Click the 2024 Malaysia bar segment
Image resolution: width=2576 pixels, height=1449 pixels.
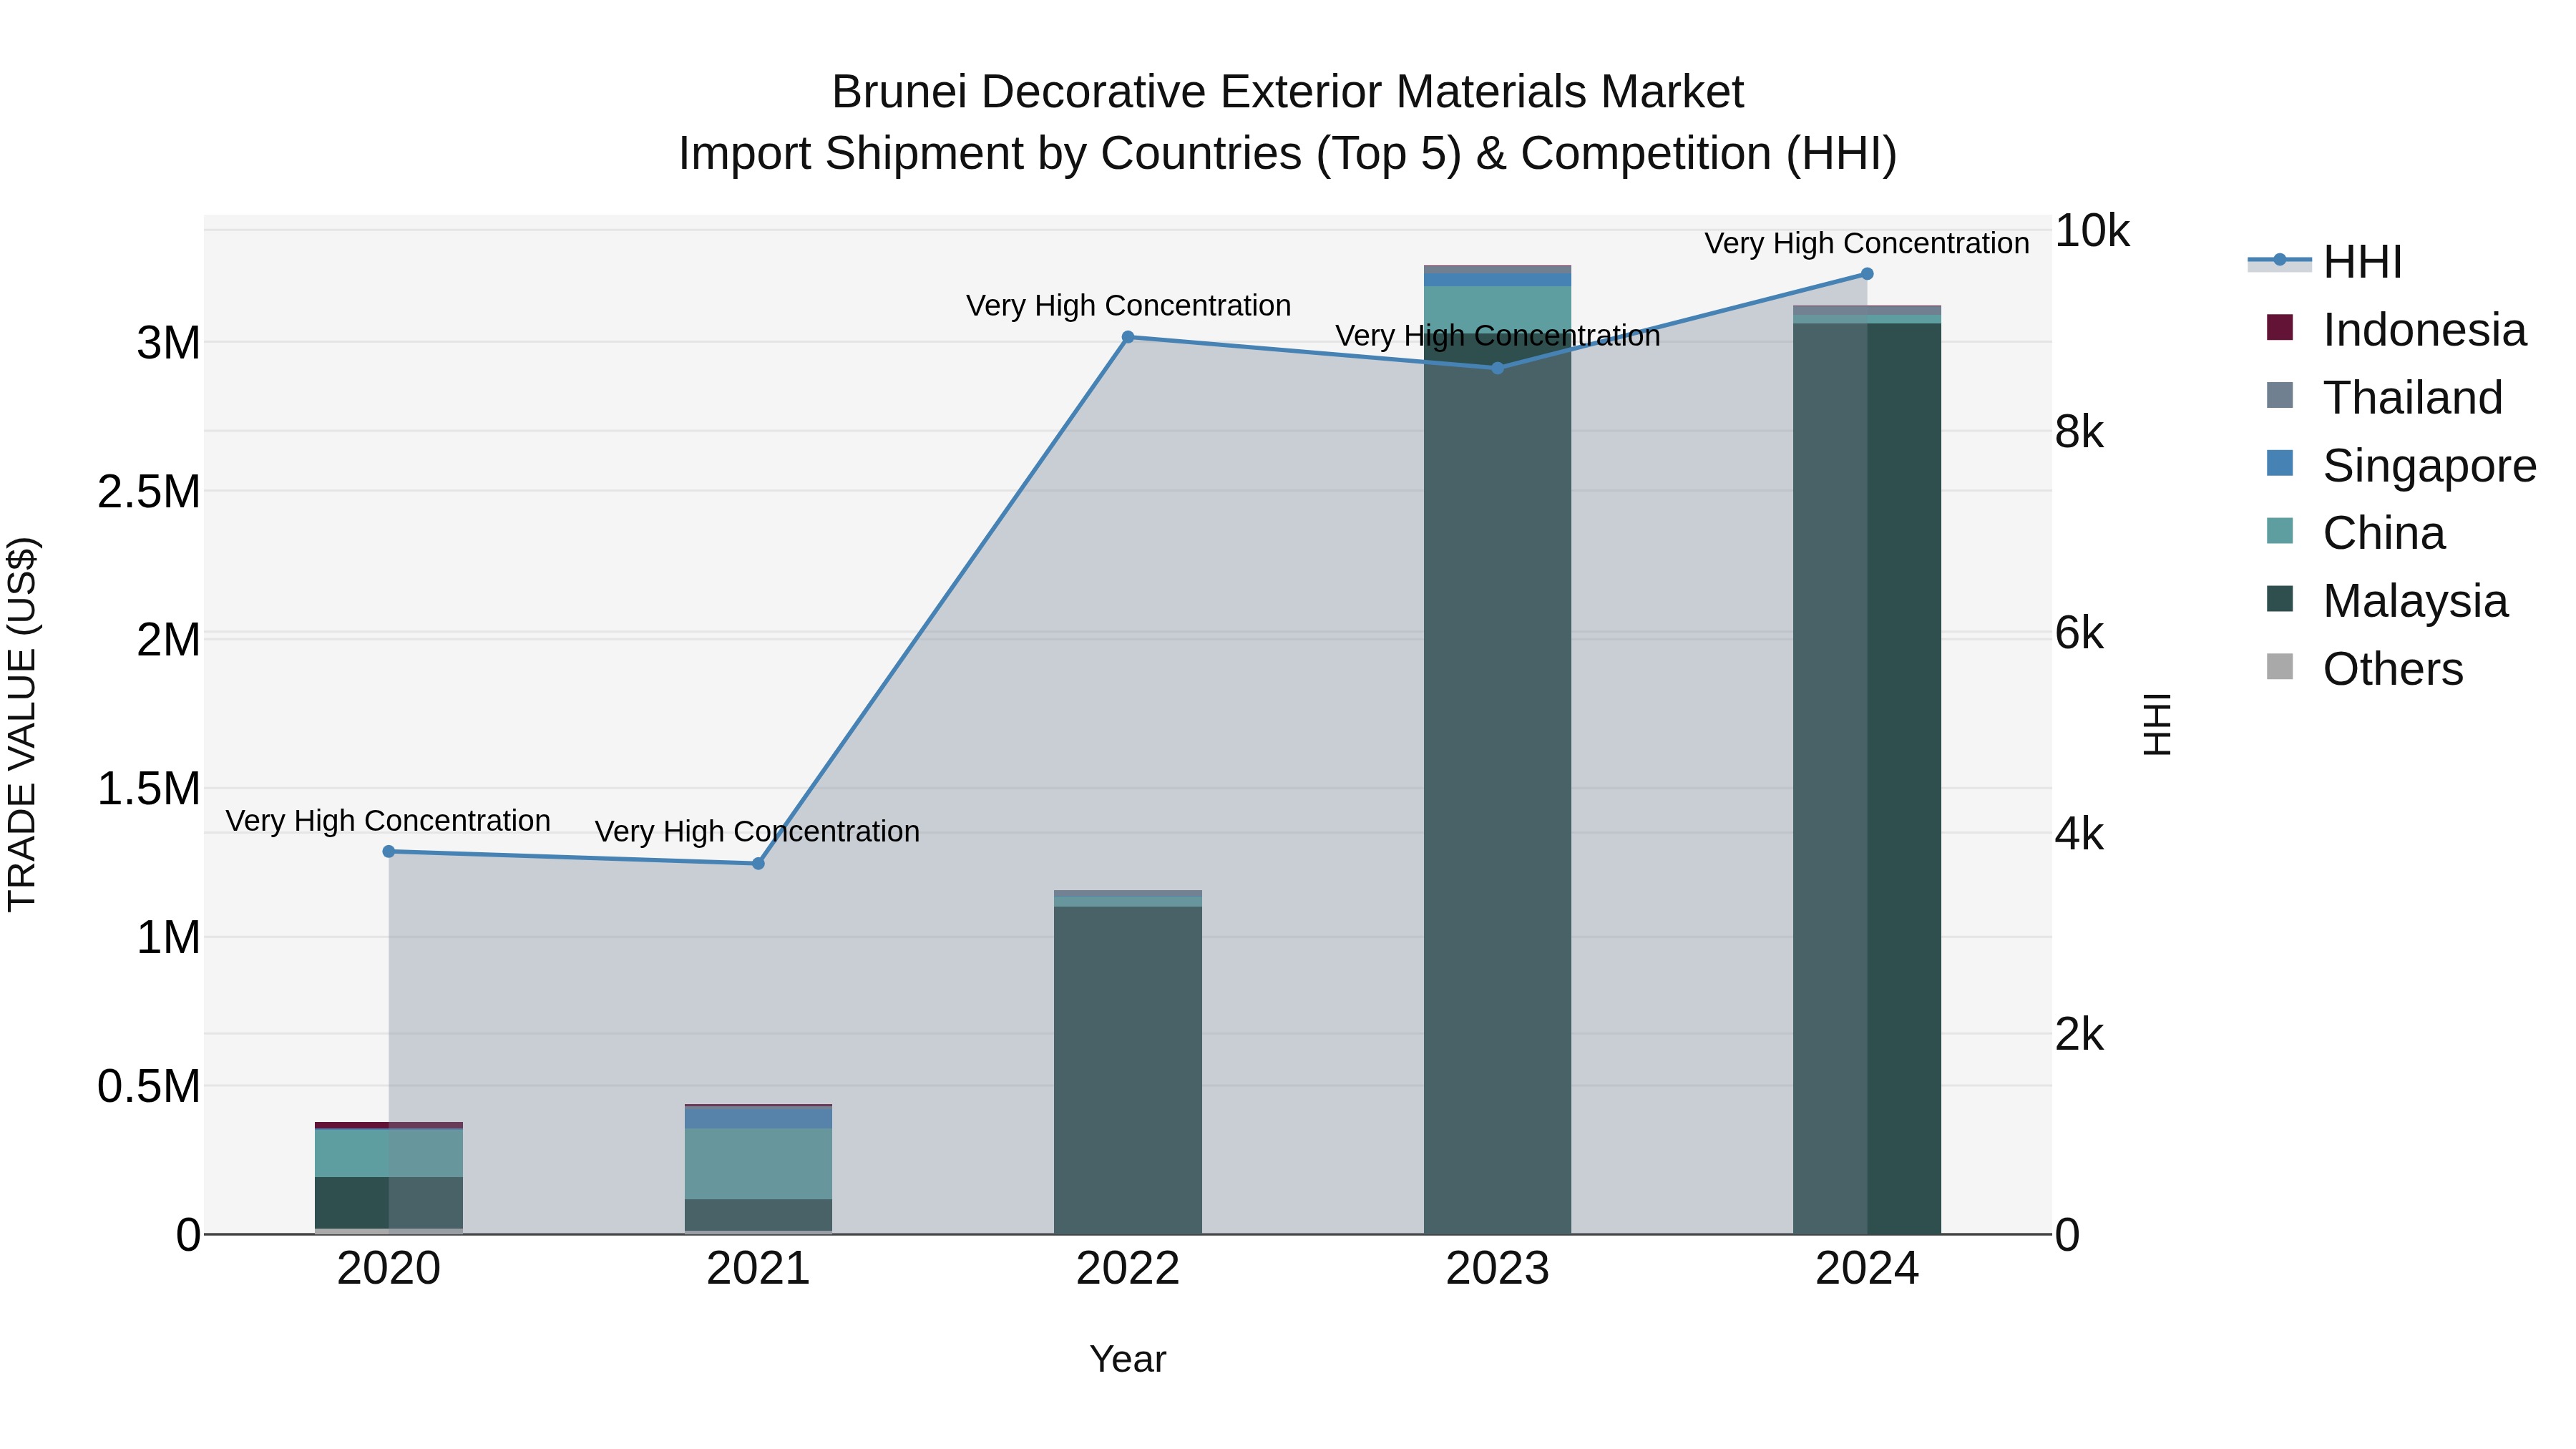point(1867,778)
